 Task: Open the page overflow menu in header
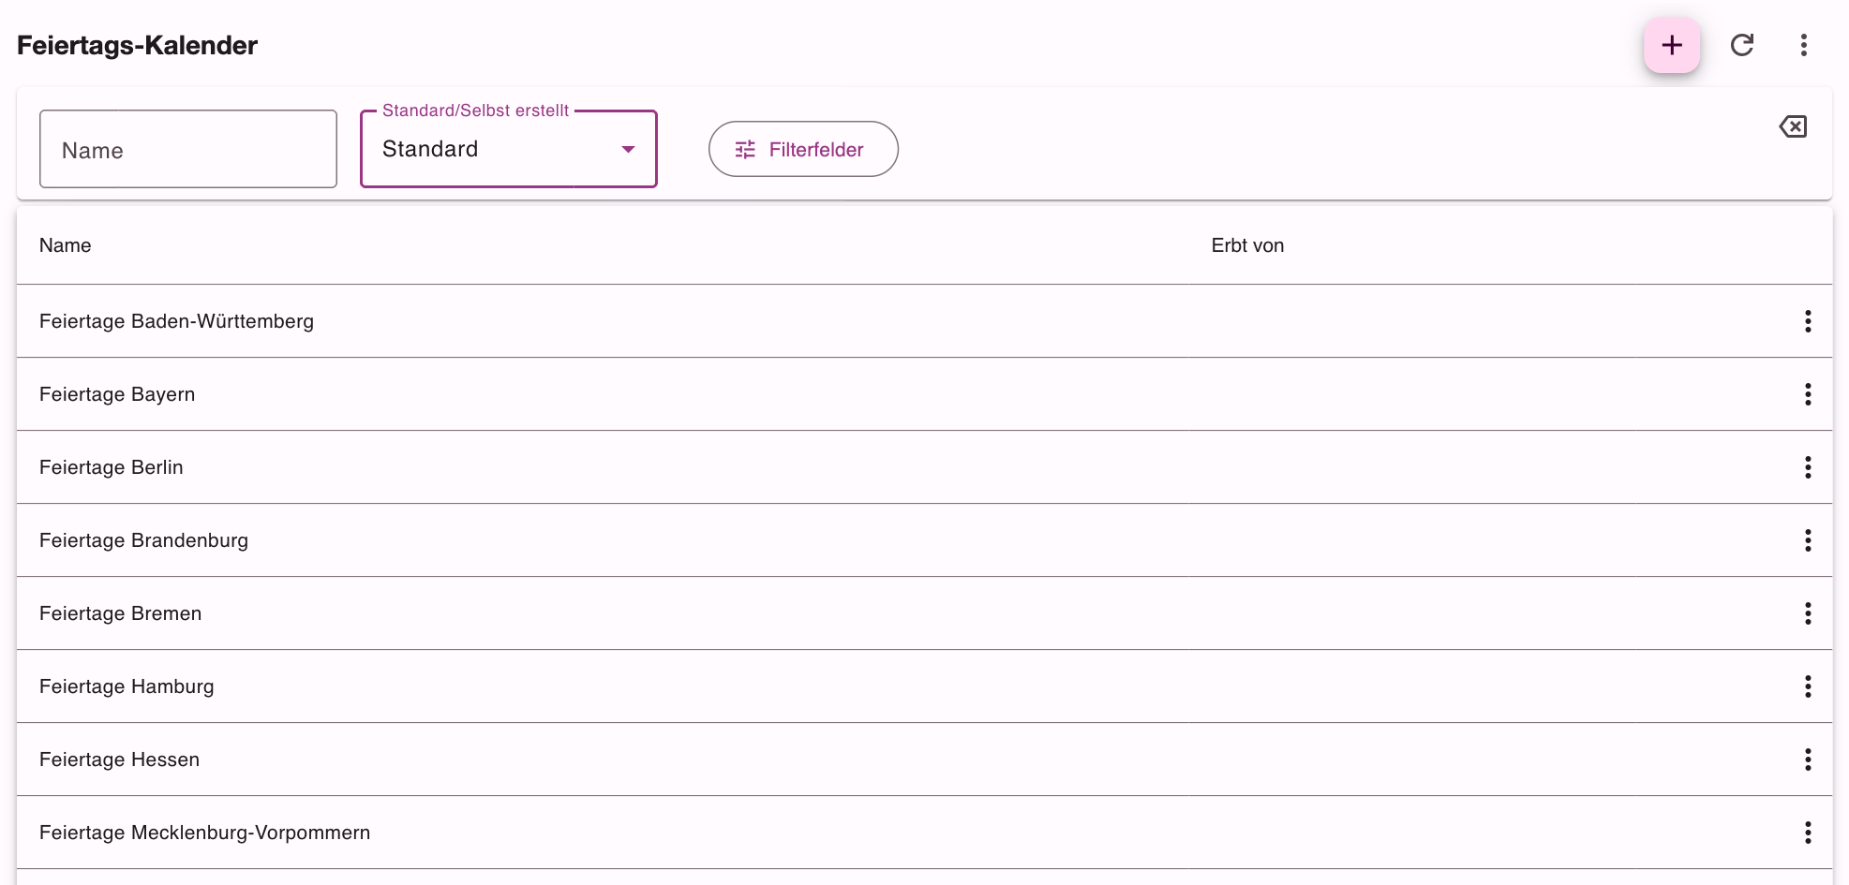click(1804, 45)
